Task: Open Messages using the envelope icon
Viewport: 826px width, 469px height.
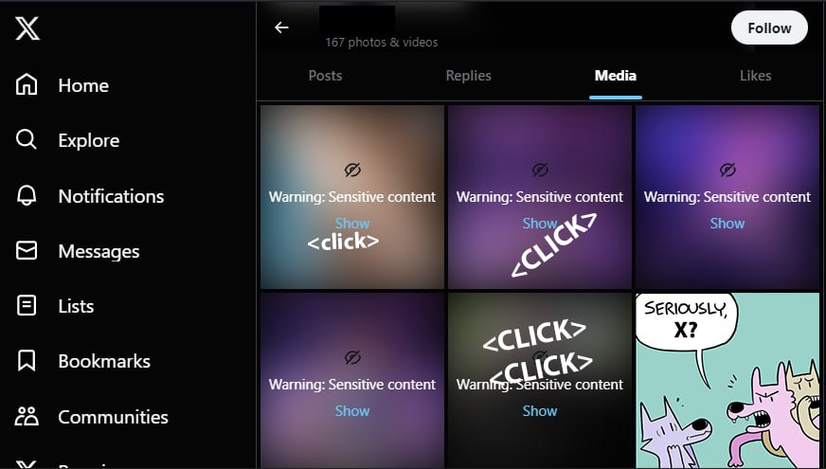Action: click(x=27, y=251)
